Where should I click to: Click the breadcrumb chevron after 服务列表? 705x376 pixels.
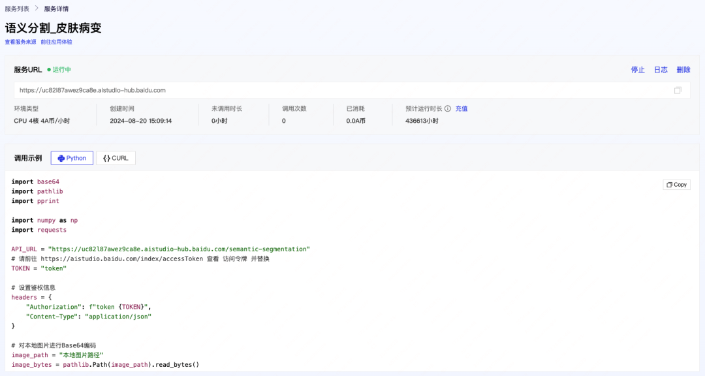[x=37, y=8]
